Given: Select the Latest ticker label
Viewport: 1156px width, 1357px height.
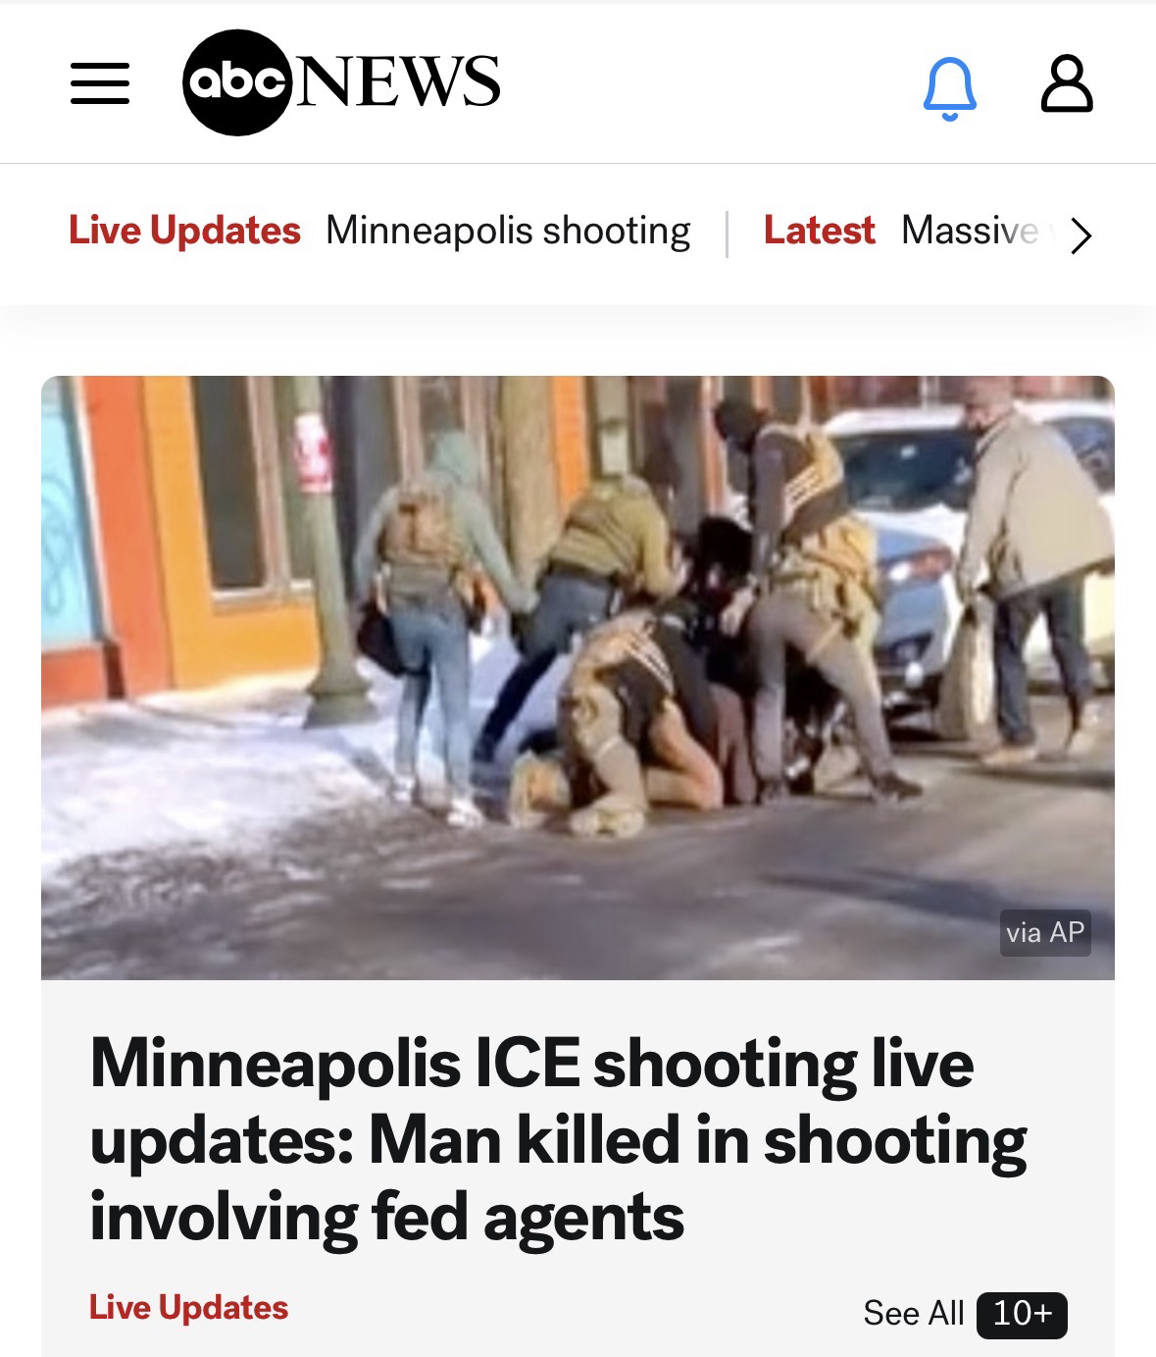Looking at the screenshot, I should coord(819,231).
